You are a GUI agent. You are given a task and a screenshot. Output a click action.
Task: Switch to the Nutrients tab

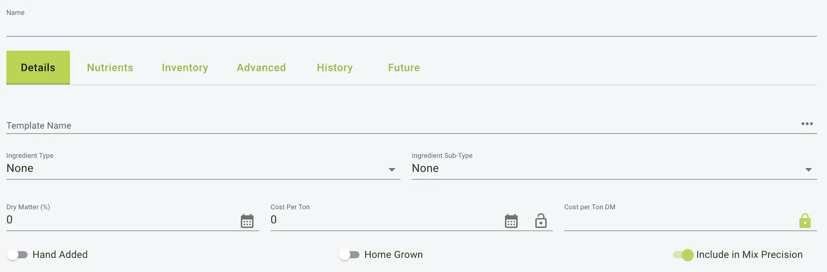point(110,67)
